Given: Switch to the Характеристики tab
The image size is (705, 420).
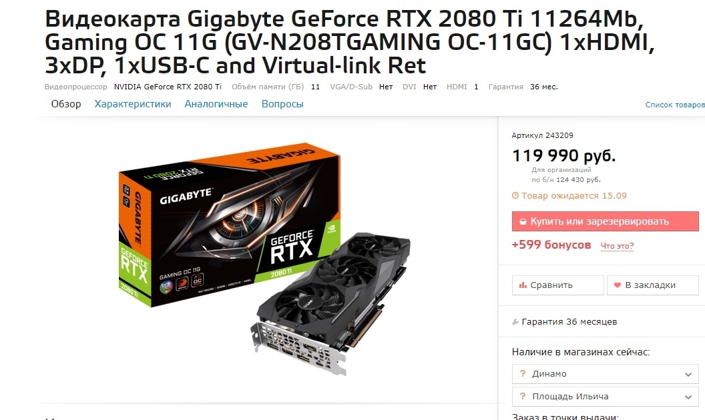Looking at the screenshot, I should [x=133, y=104].
